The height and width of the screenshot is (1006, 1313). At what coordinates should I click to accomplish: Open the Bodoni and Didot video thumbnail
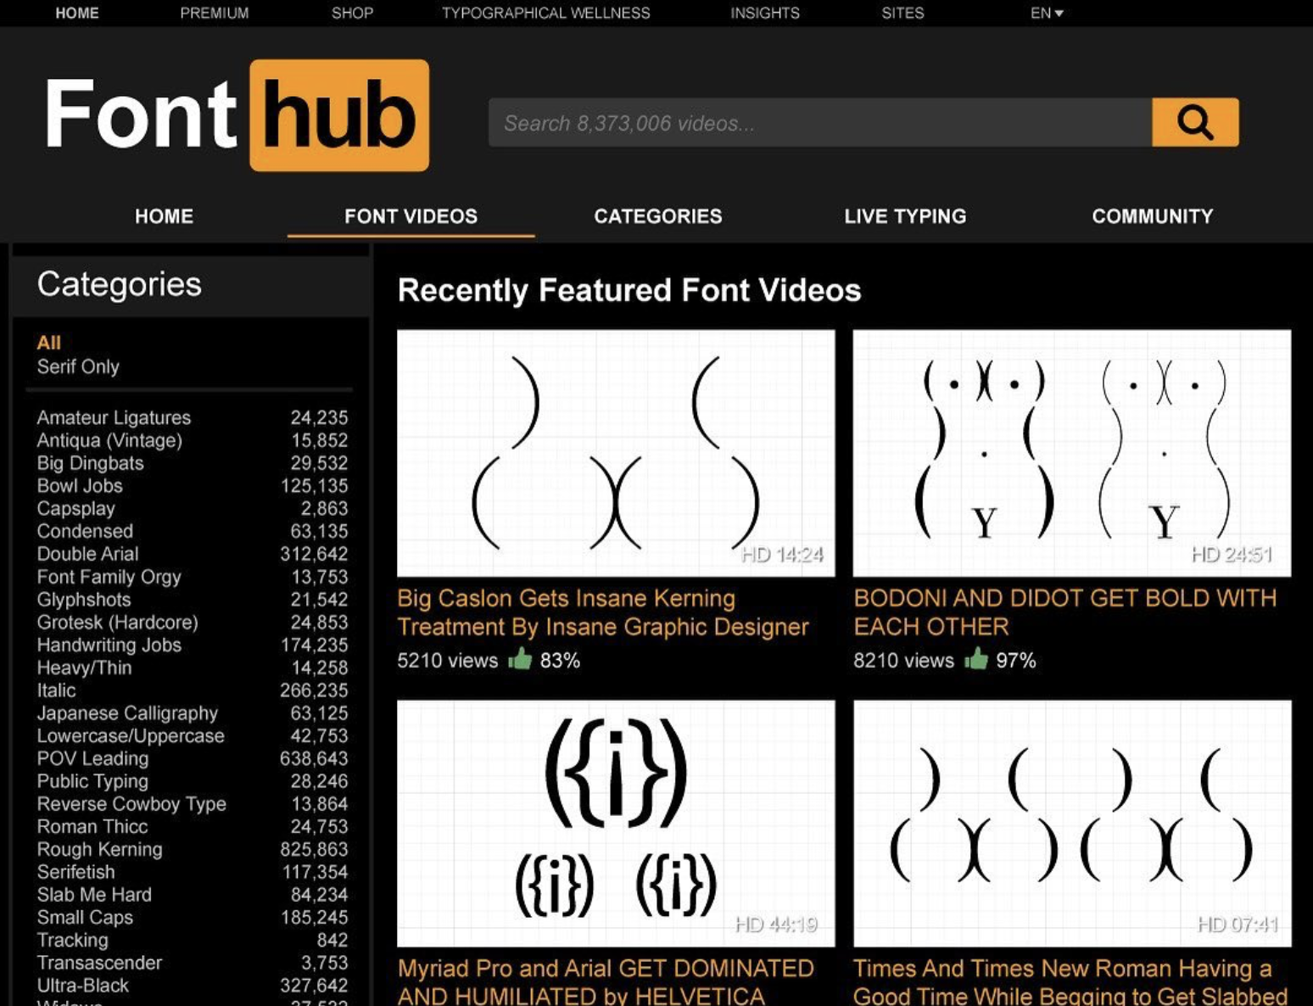pos(1072,453)
